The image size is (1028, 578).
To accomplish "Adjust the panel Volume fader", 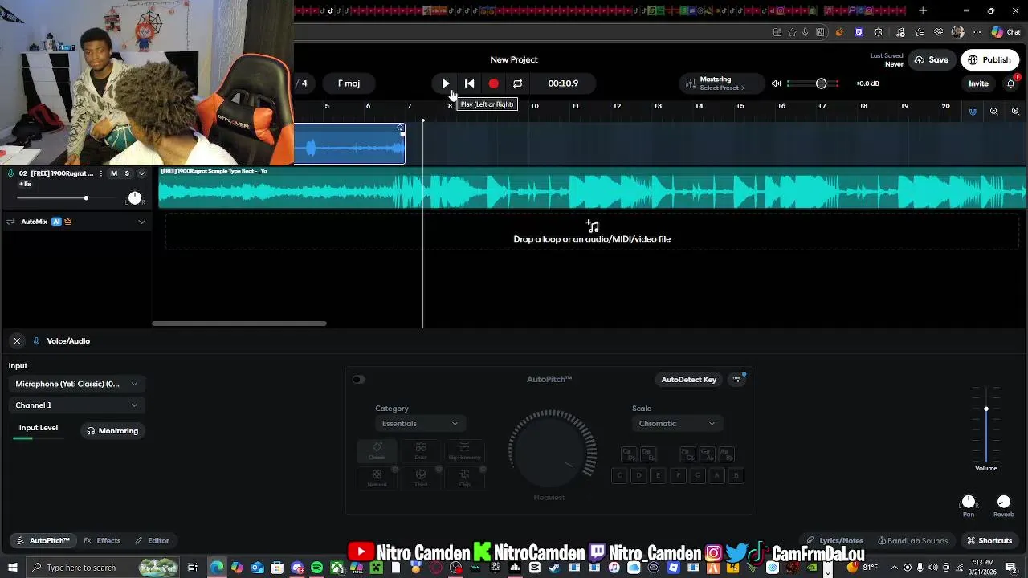I will [986, 409].
